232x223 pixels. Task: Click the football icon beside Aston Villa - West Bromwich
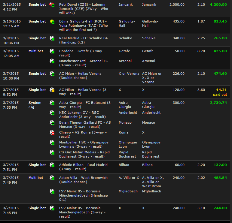(52, 178)
